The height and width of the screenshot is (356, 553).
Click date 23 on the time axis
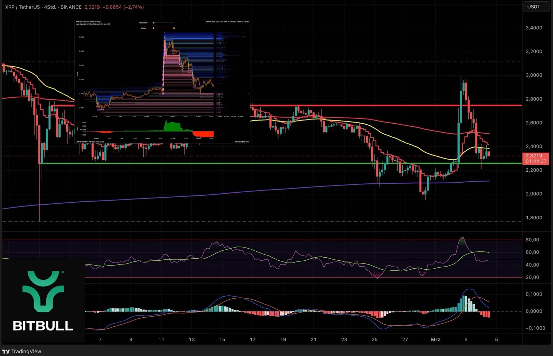pos(344,339)
